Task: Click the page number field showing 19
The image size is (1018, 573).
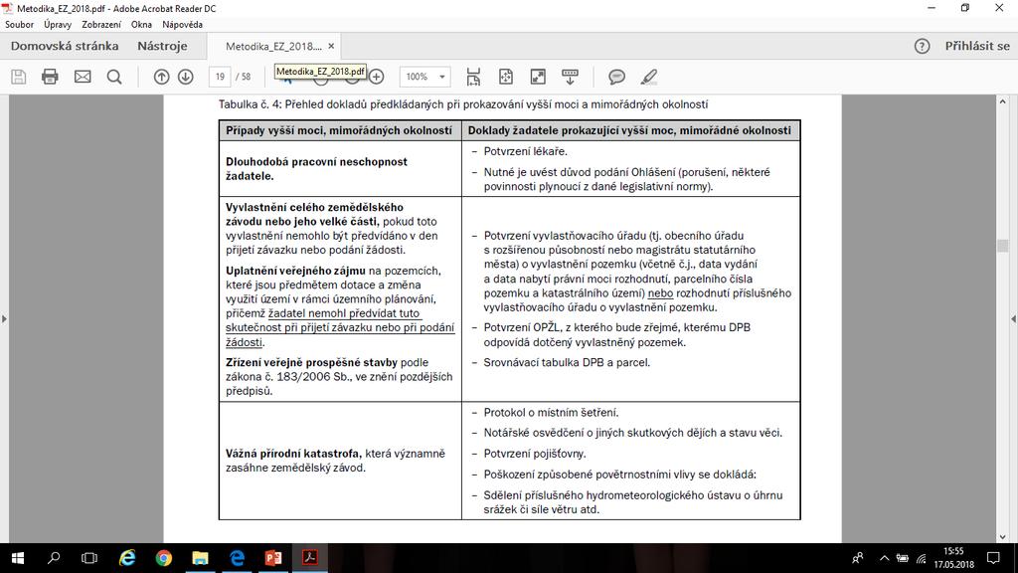Action: [220, 77]
